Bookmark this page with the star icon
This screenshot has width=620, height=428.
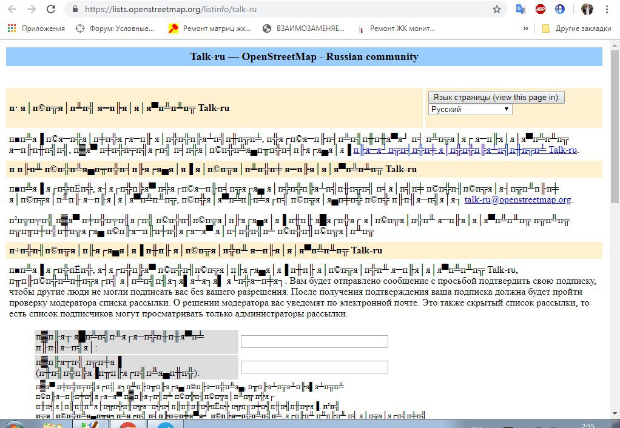[x=497, y=9]
